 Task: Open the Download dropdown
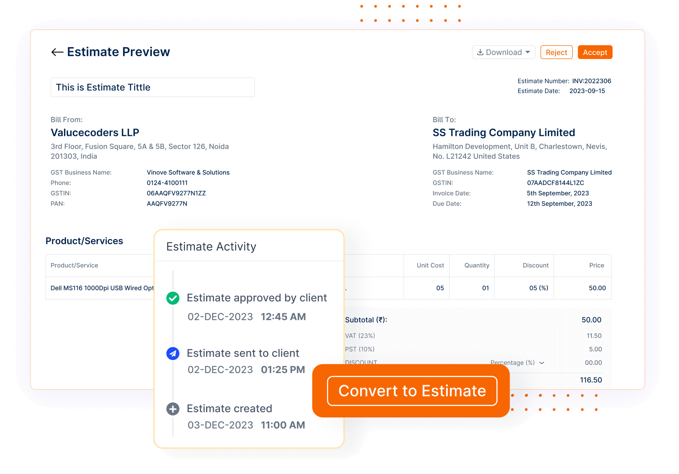pyautogui.click(x=503, y=52)
